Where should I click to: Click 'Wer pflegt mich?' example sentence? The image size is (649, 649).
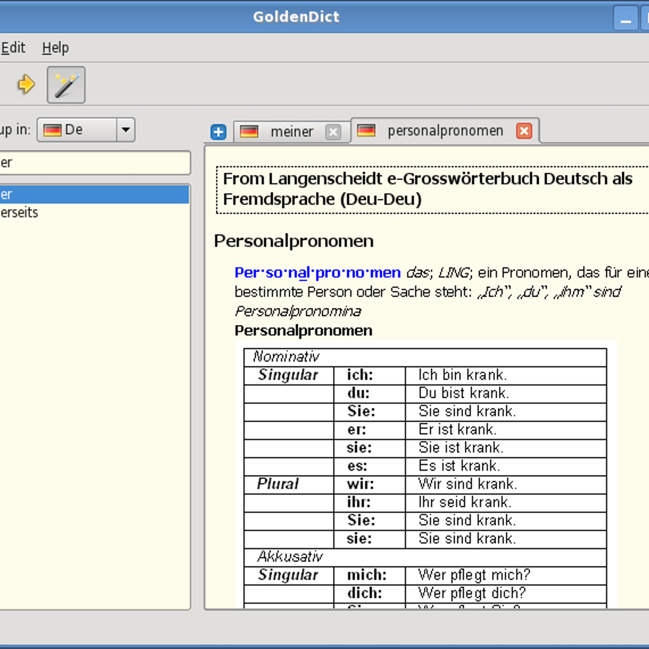pyautogui.click(x=474, y=575)
